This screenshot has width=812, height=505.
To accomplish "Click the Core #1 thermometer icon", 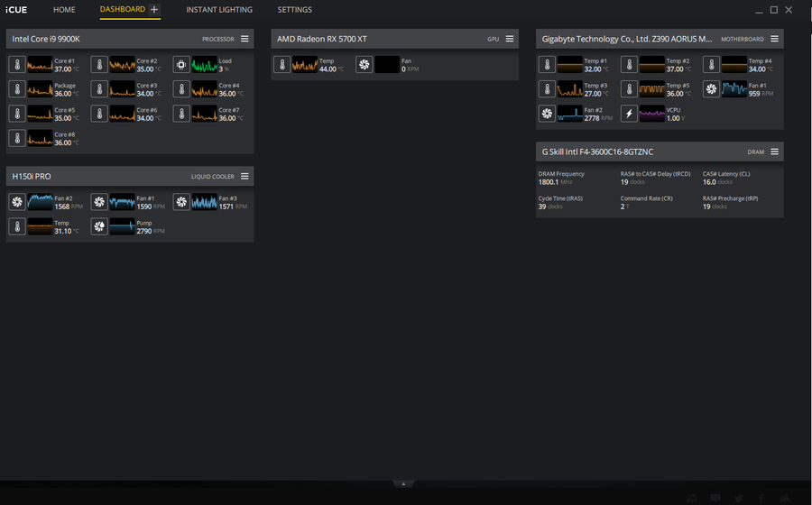I will (17, 65).
